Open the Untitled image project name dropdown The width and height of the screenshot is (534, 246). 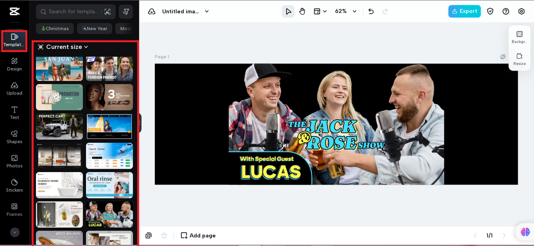click(x=186, y=11)
